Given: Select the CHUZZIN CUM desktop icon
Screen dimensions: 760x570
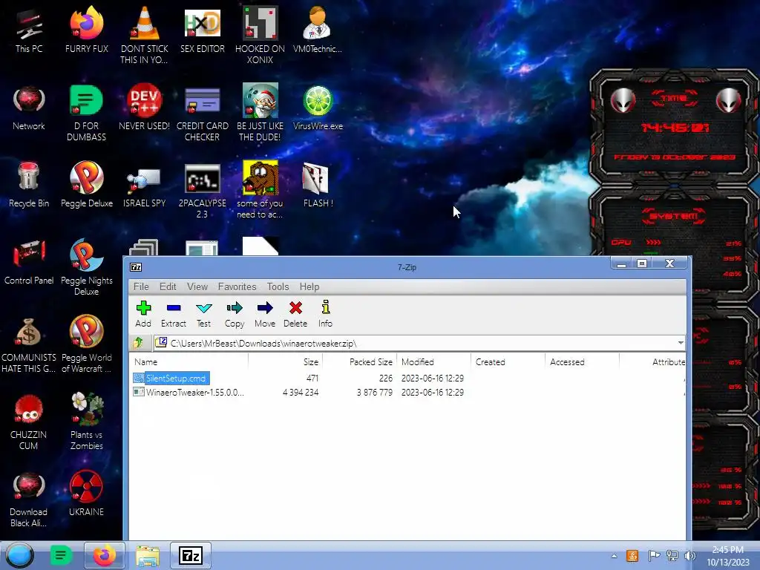Looking at the screenshot, I should 29,422.
